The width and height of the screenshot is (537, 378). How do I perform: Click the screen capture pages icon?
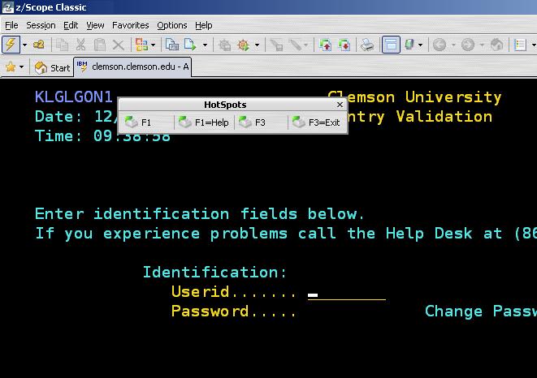172,45
